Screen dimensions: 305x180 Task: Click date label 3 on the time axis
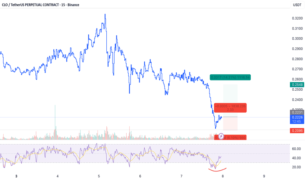pos(16,176)
